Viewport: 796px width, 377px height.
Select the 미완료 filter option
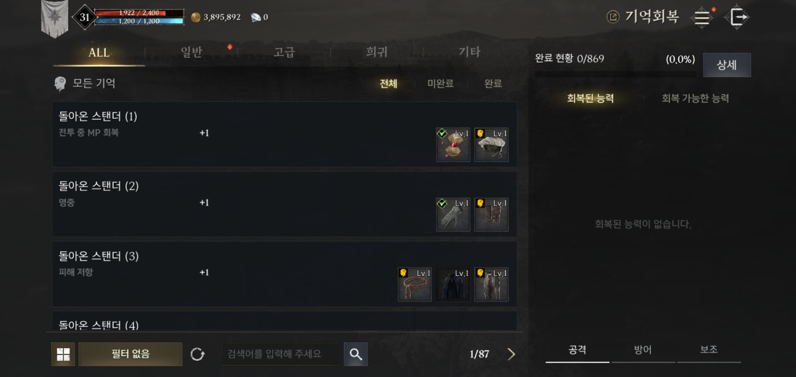click(440, 84)
